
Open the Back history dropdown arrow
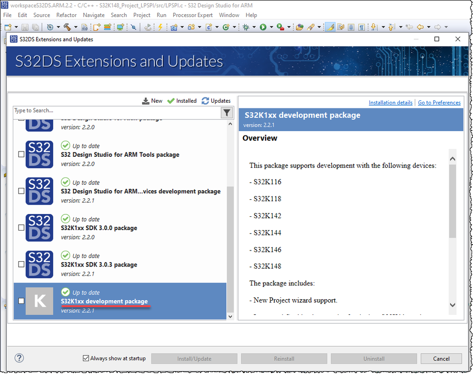tap(428, 27)
